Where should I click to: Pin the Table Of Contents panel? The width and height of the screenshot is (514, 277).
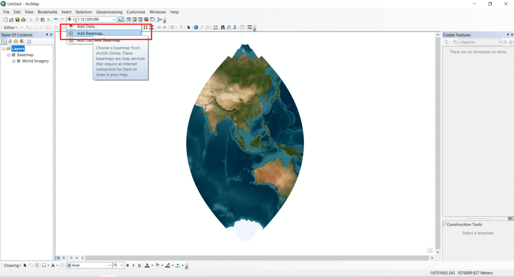(47, 35)
